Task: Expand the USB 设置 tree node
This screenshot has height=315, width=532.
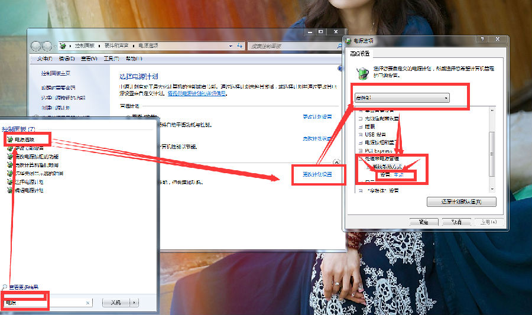Action: (360, 134)
